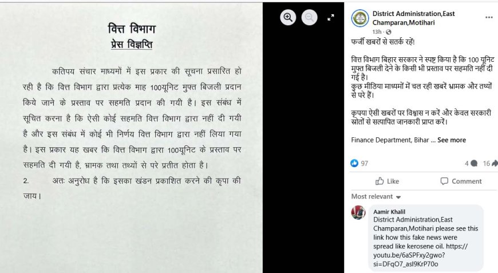Open the youtu.be link in the comment

coord(421,255)
